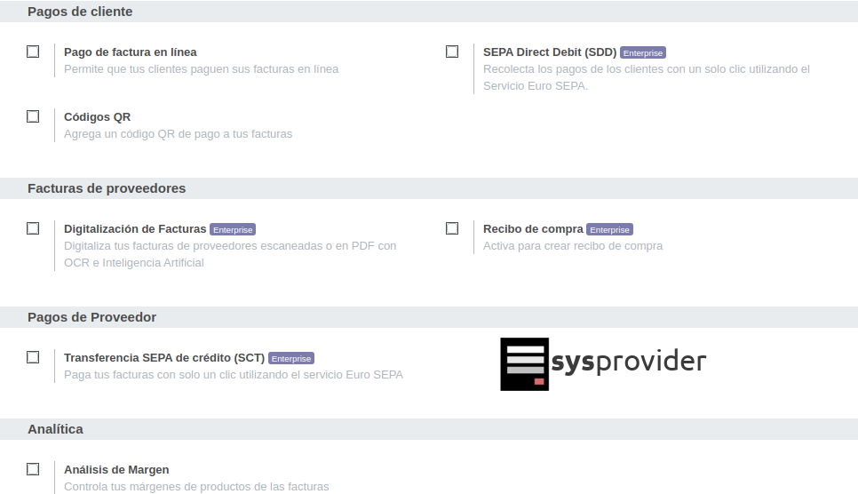The image size is (858, 494).
Task: Click the Códigos QR setting title
Action: 97,117
